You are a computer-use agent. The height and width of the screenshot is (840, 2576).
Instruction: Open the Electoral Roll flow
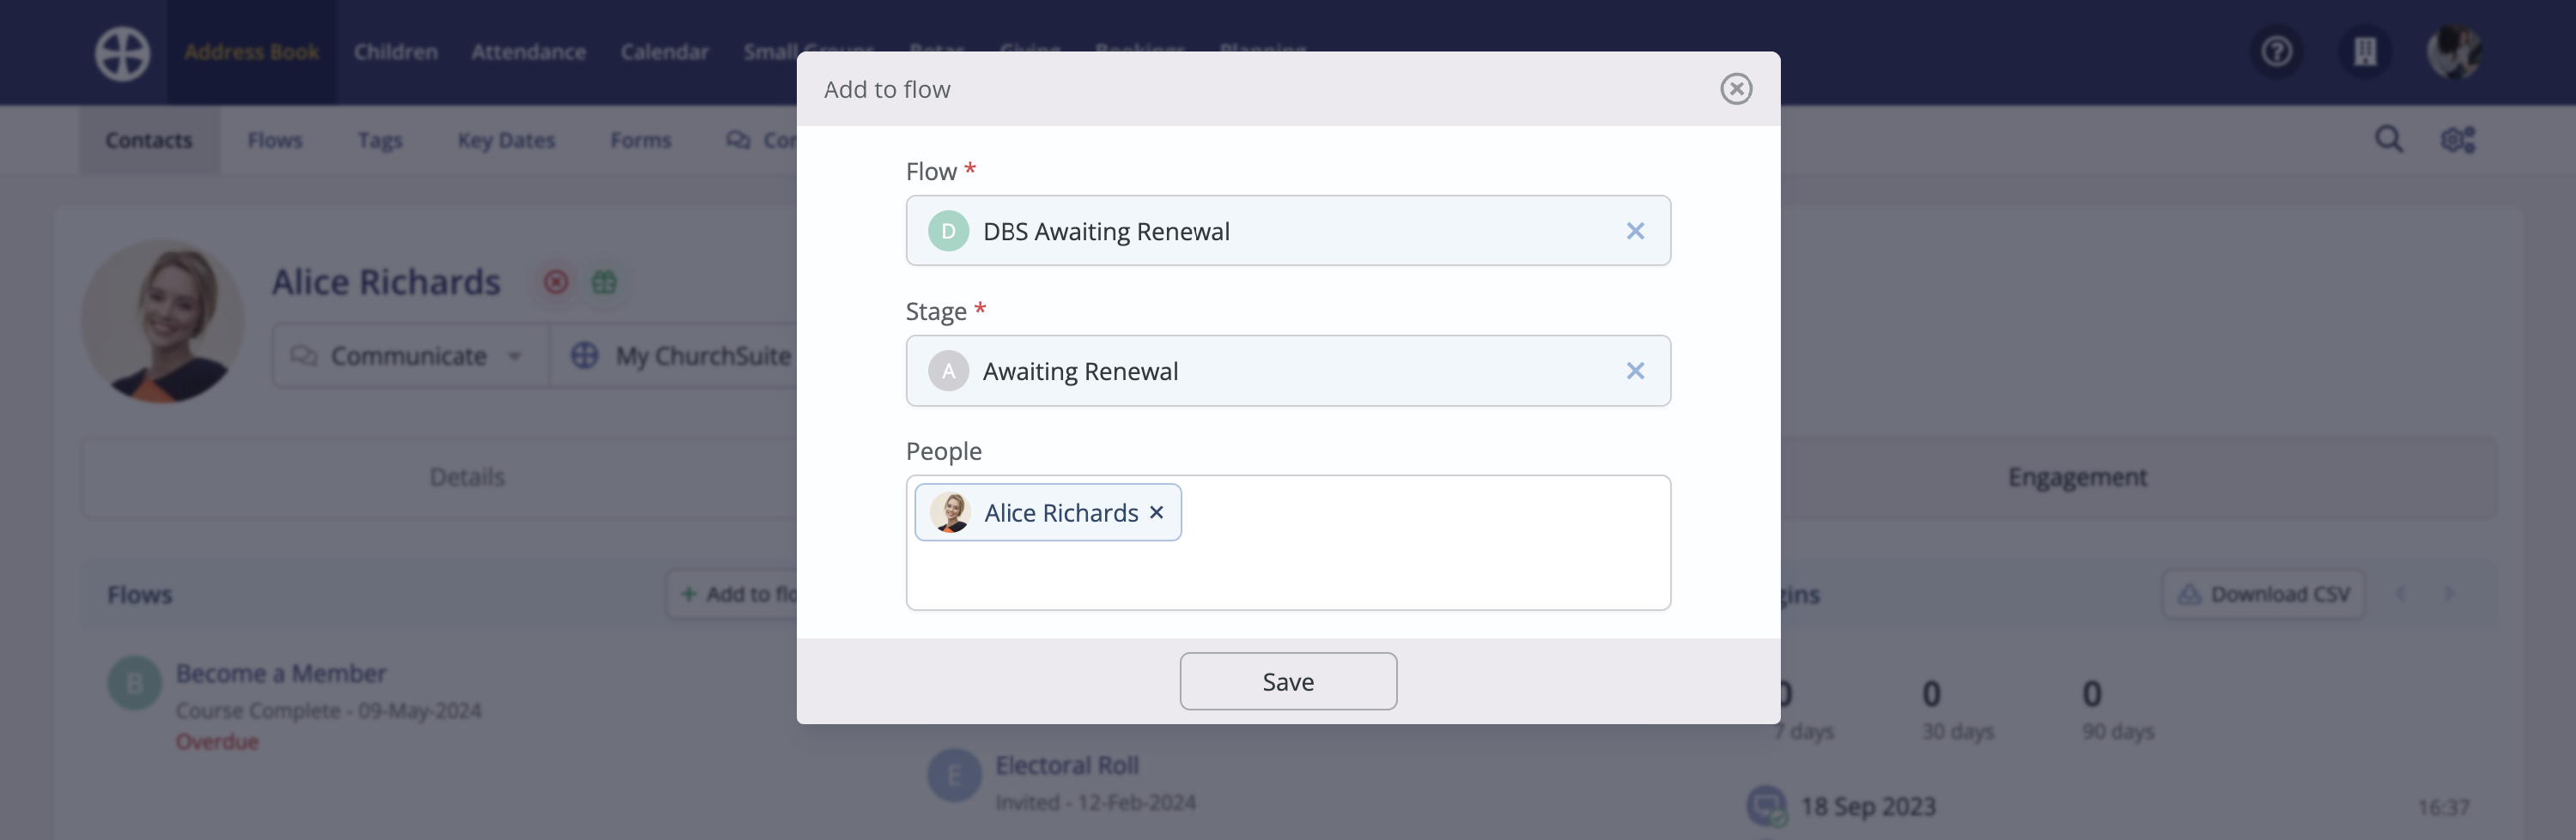click(1067, 765)
